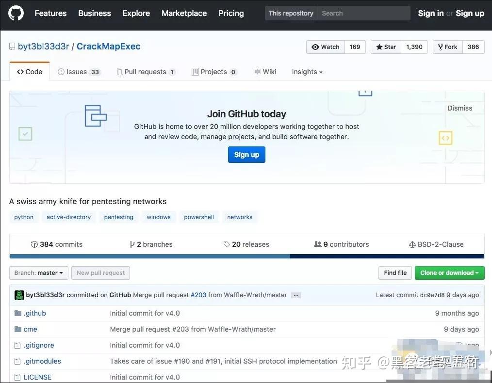Expand the commit message ellipsis button
This screenshot has height=383, width=492.
[x=295, y=295]
